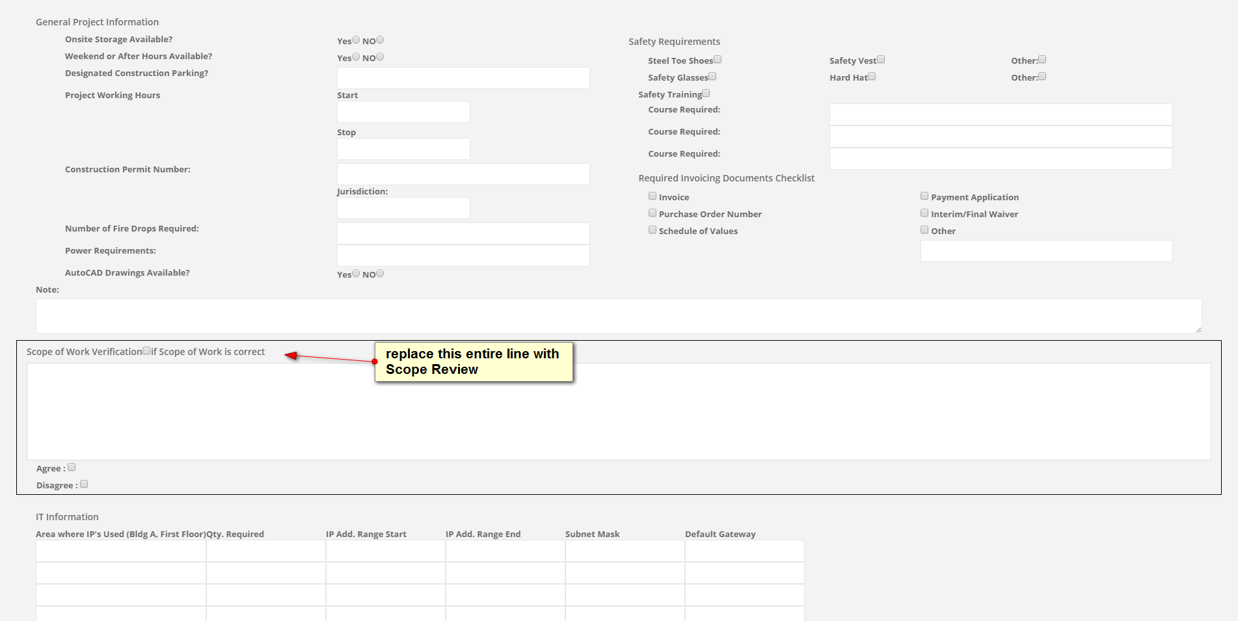Focus the Number of Fire Drops Required field

[x=463, y=233]
